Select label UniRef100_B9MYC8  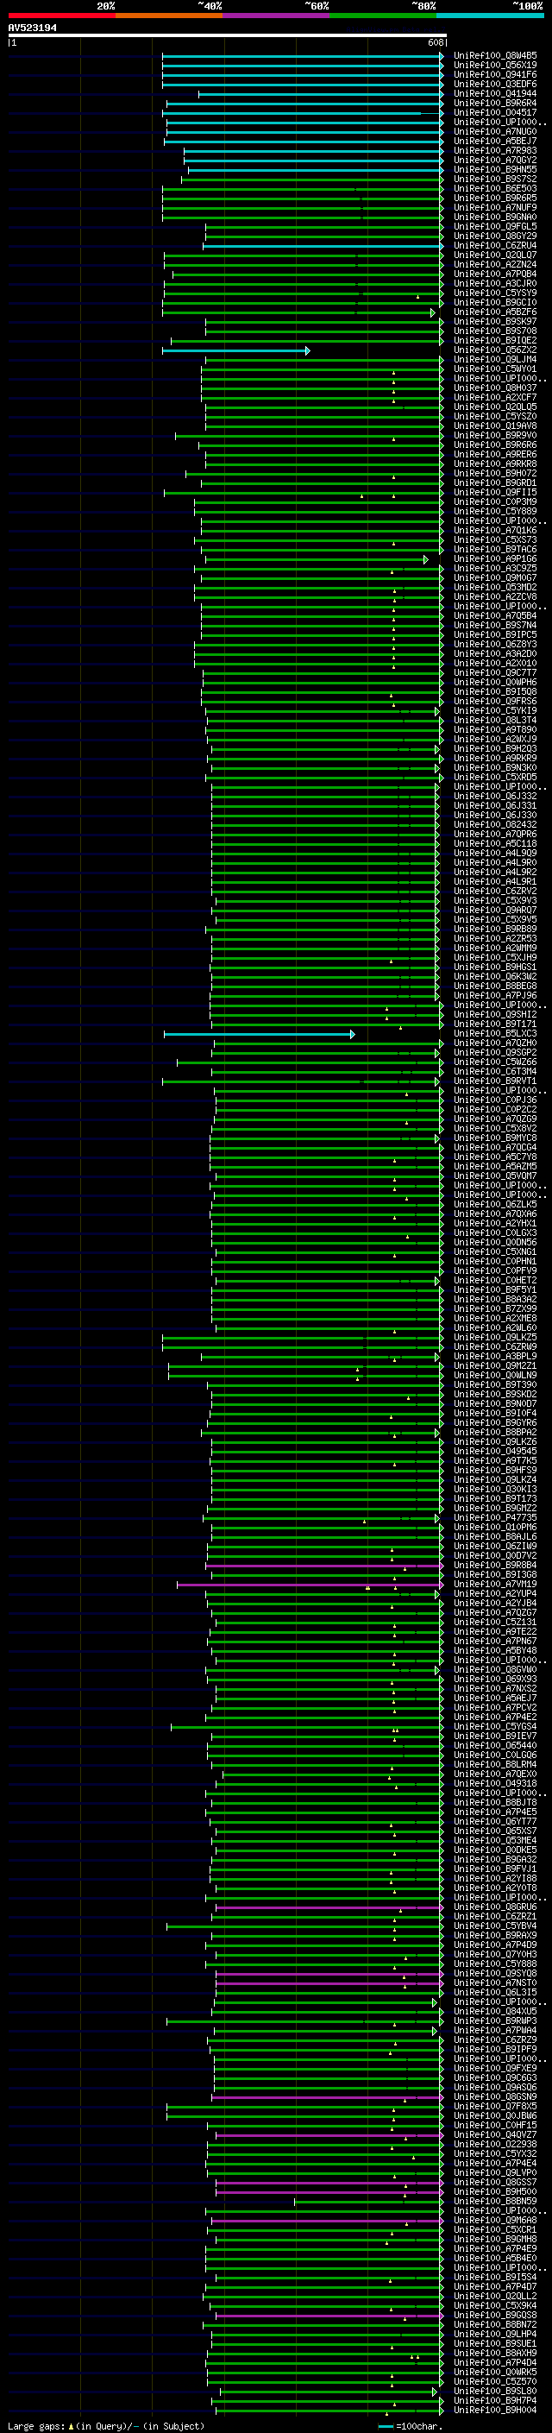click(x=495, y=1138)
